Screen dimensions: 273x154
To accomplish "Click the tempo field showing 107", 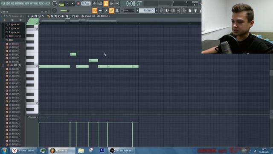I will [86, 3].
